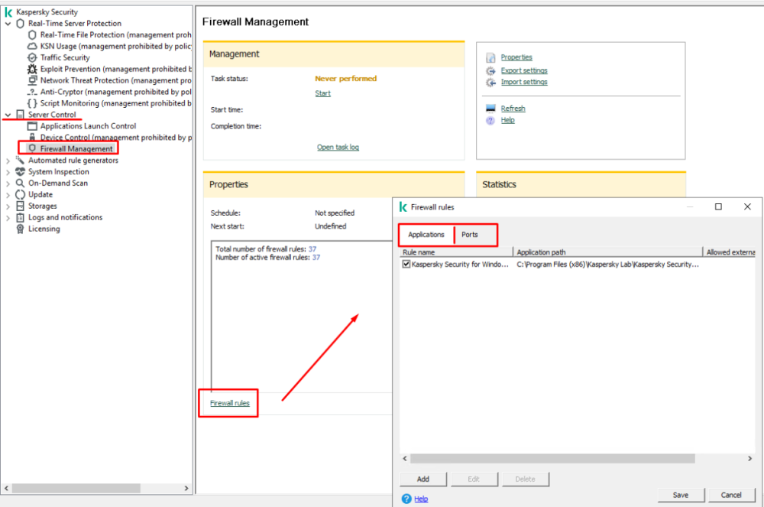Sort by the Rule name column header
The width and height of the screenshot is (764, 507).
(457, 252)
